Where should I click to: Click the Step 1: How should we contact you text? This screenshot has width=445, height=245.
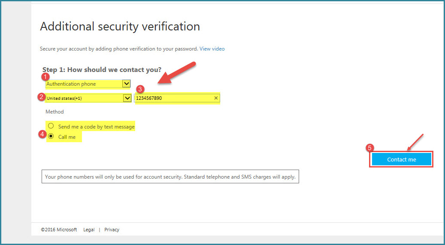tap(102, 70)
